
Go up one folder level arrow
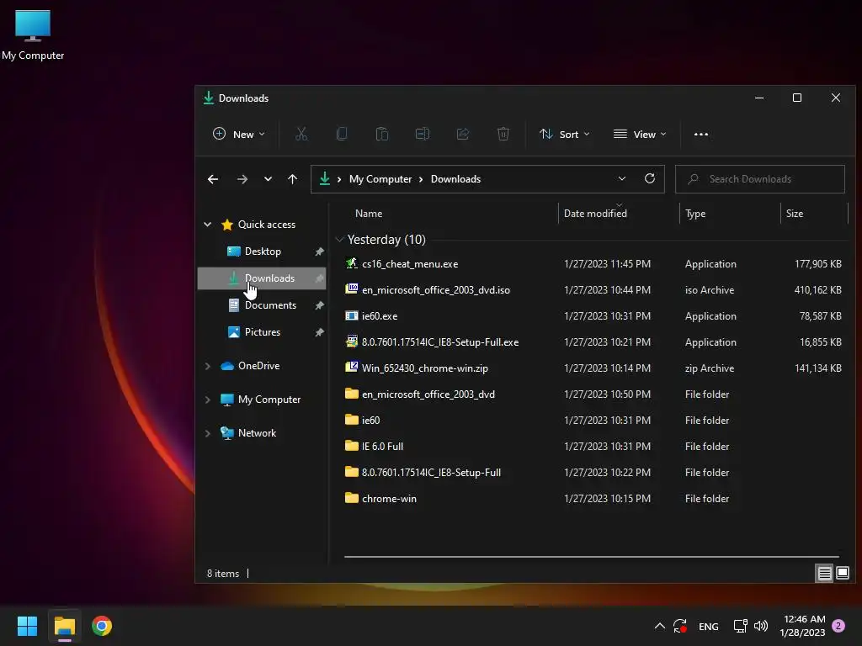tap(292, 179)
